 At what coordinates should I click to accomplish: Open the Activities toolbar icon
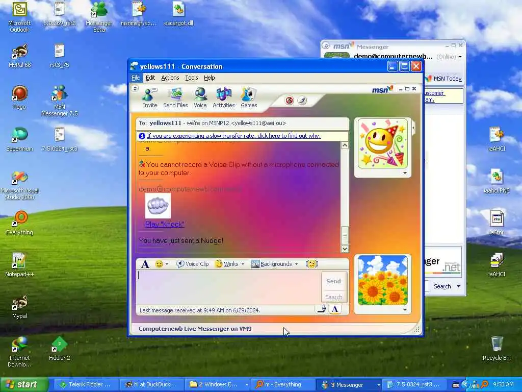coord(224,98)
